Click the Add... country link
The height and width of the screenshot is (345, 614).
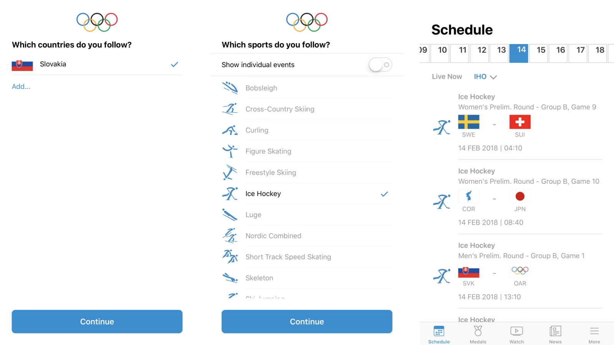tap(21, 87)
